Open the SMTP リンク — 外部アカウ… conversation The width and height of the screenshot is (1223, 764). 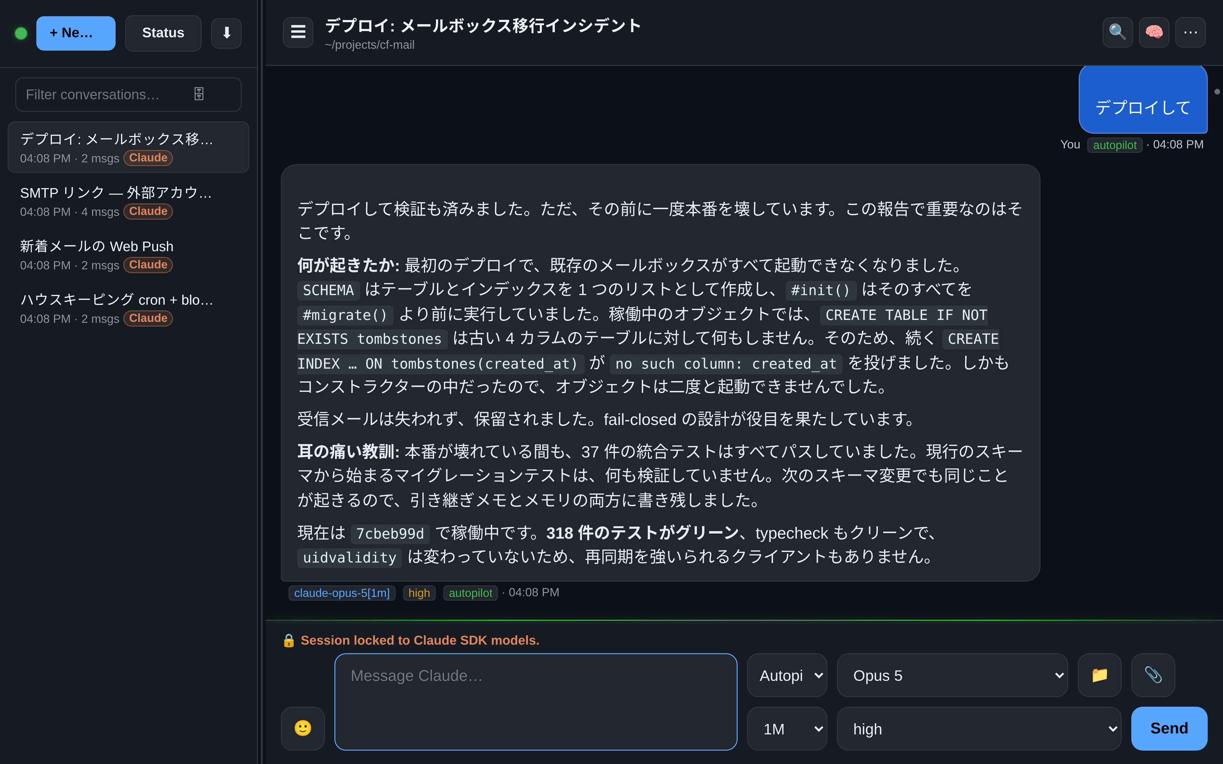pyautogui.click(x=128, y=201)
